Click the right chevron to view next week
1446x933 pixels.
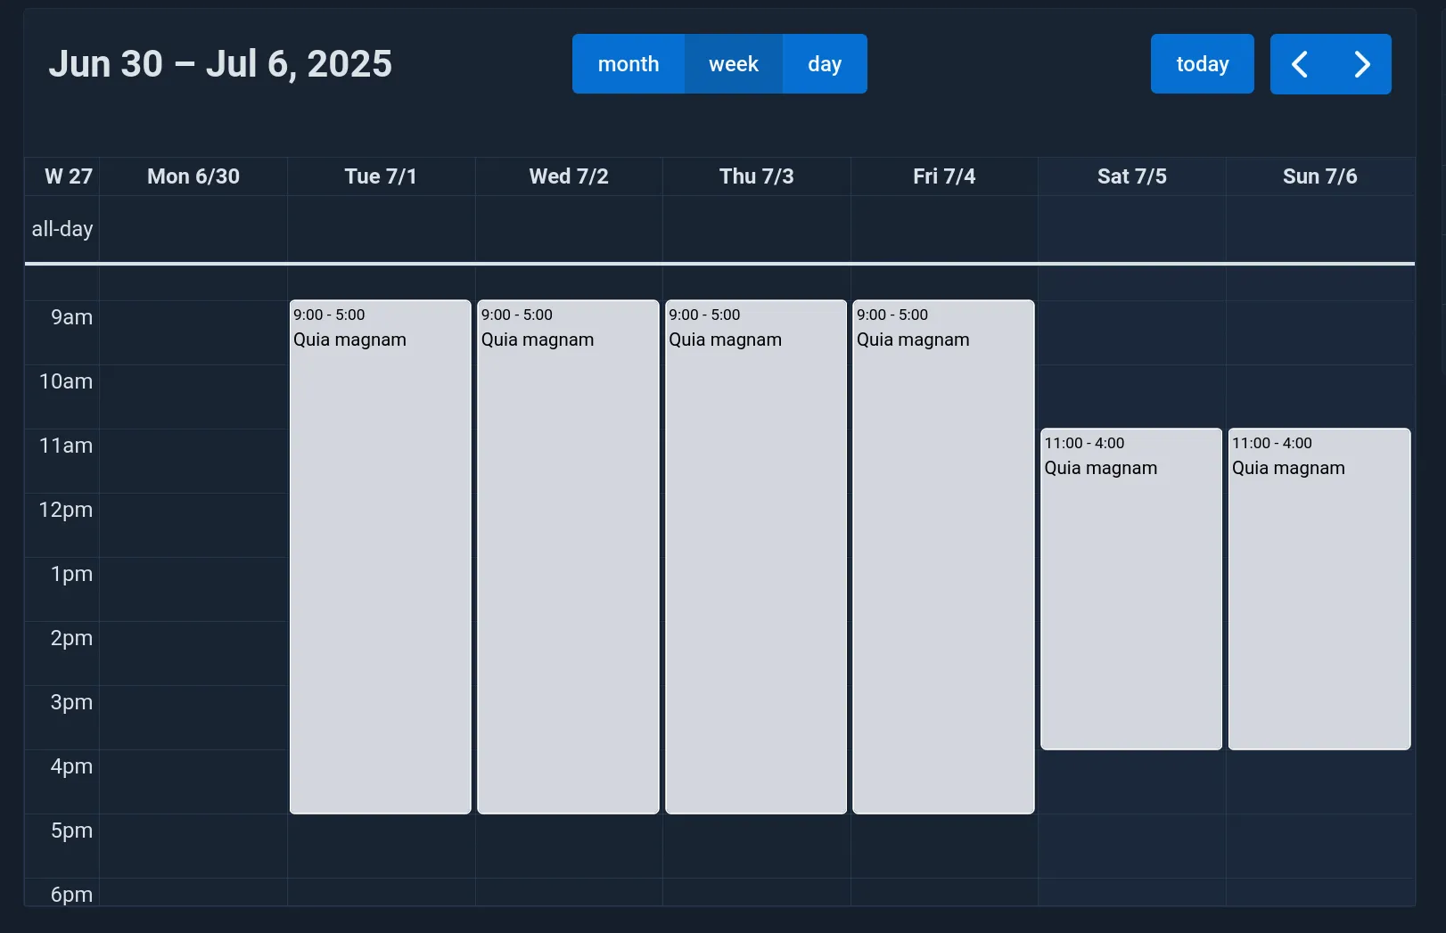pyautogui.click(x=1361, y=63)
